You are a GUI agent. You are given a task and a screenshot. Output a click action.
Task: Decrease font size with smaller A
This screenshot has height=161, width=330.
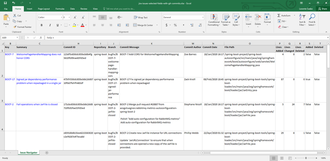pos(83,17)
